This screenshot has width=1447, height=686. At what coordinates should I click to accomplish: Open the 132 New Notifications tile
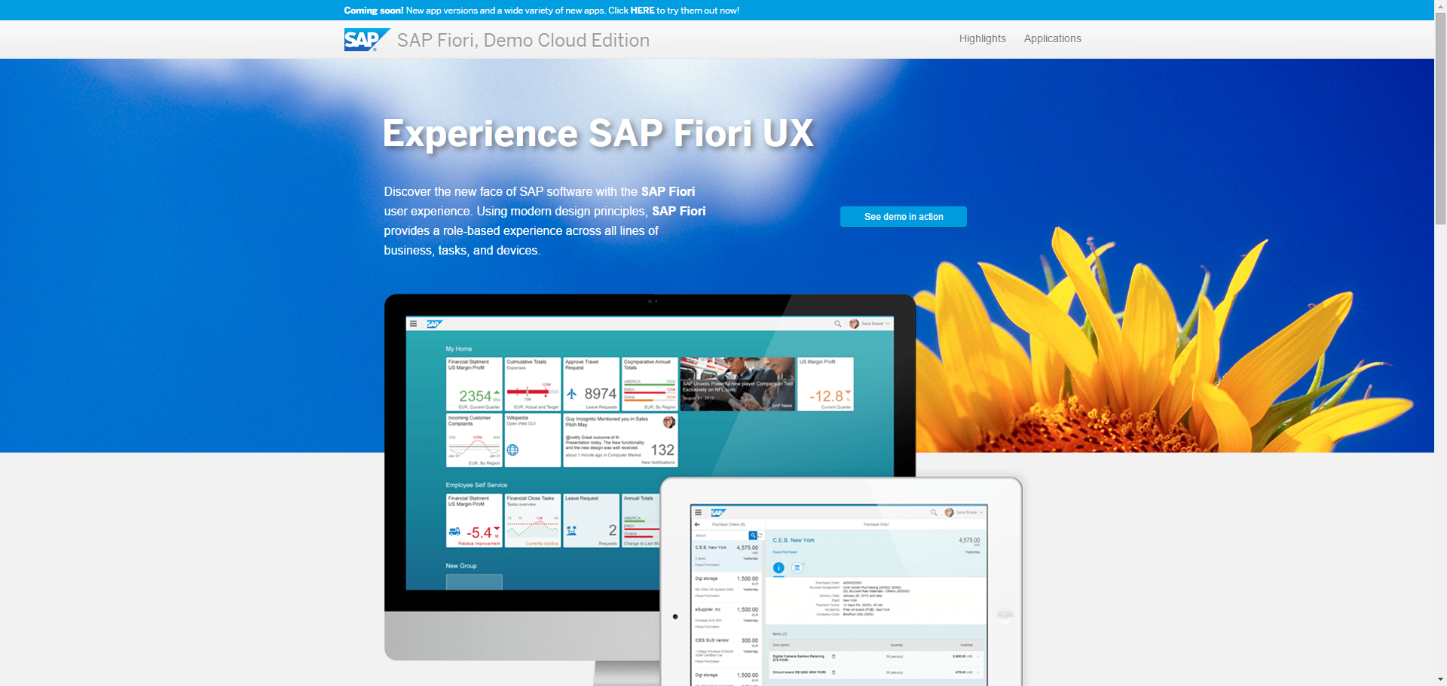620,440
